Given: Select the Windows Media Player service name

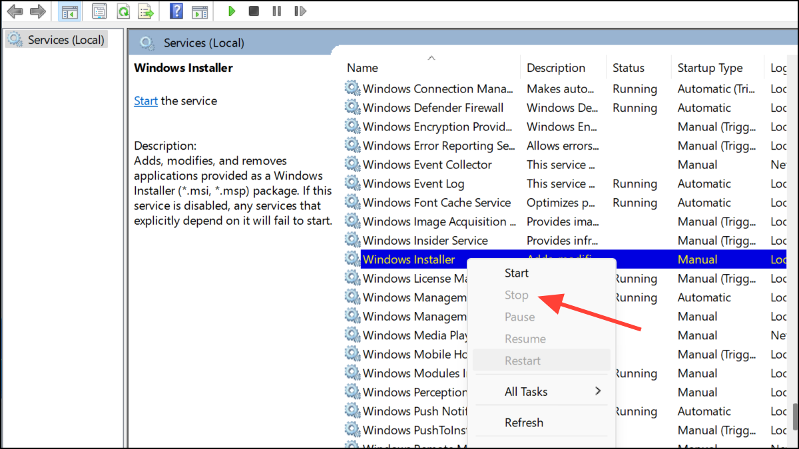Looking at the screenshot, I should 415,335.
